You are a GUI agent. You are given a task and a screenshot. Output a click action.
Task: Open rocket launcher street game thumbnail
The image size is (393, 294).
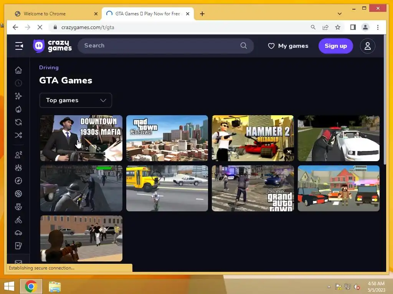pos(81,238)
